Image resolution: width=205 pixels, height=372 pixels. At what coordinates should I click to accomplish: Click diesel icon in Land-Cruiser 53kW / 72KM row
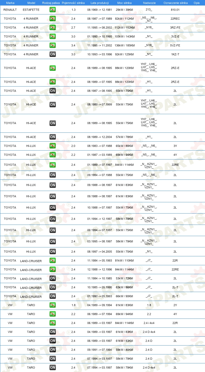click(x=53, y=278)
